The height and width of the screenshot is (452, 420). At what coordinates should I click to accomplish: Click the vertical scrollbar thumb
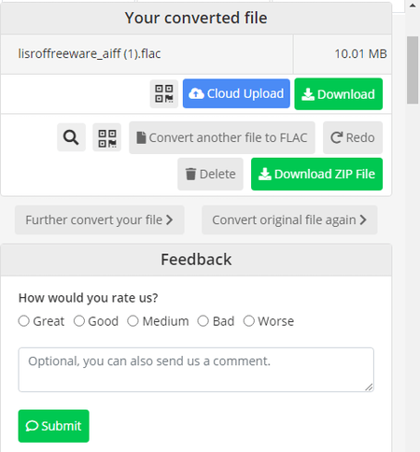tap(413, 70)
